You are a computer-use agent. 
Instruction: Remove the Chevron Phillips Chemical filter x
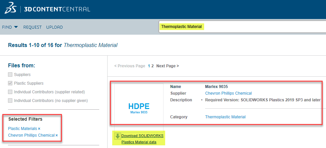(x=57, y=136)
